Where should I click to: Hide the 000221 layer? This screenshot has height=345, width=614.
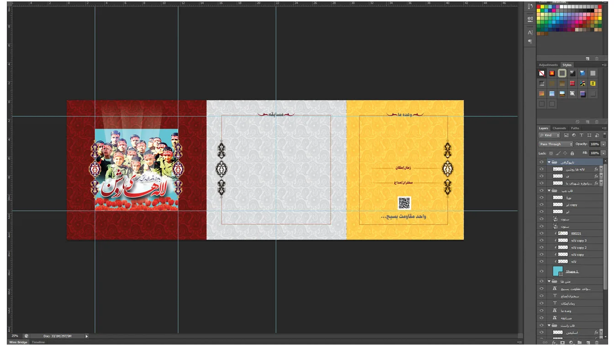(x=541, y=233)
